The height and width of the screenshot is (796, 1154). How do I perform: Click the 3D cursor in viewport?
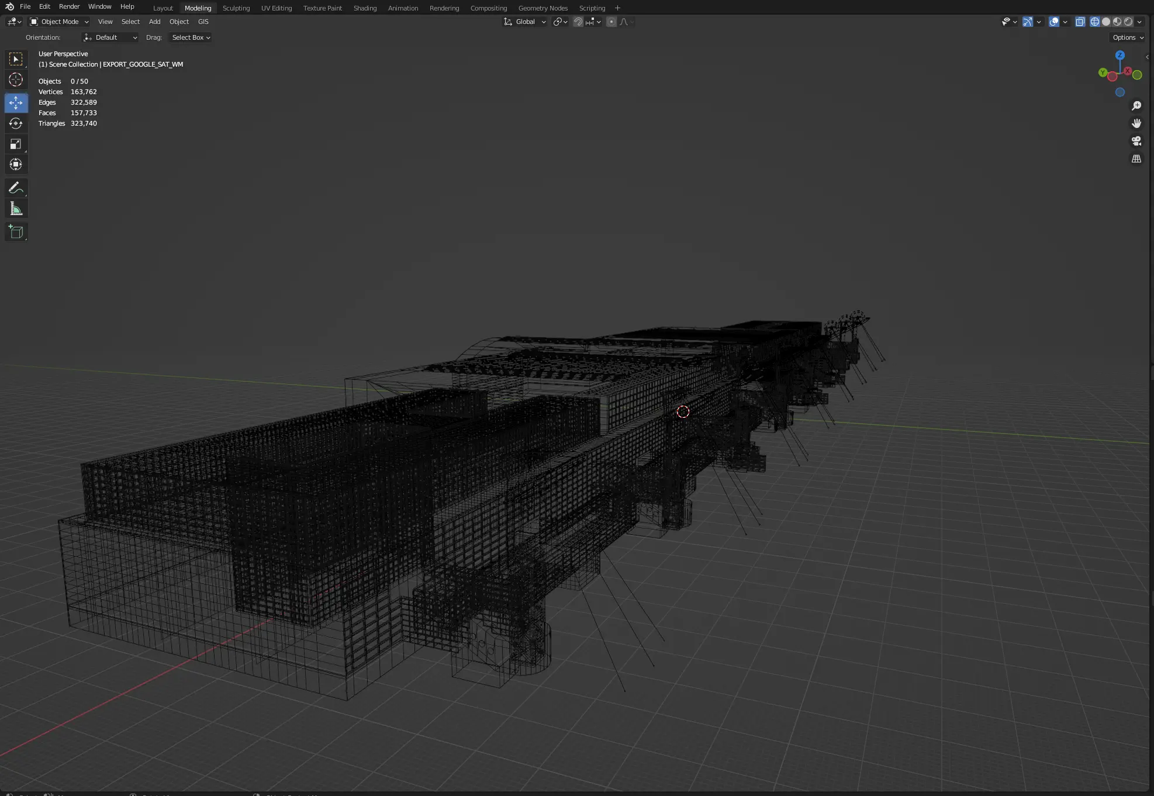(x=683, y=412)
